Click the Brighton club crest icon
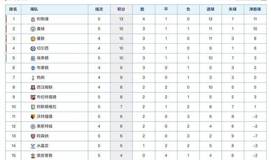Viewport: 271px width, 160px height. 33,68
